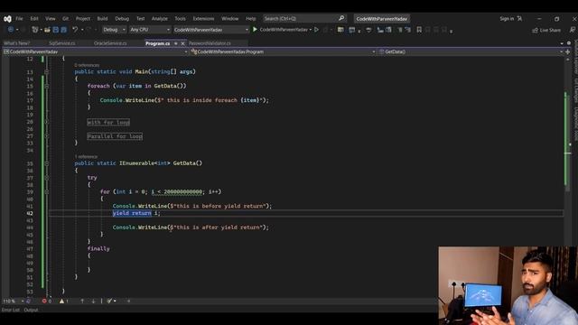
Task: Click the warnings triangle icon in editor footer
Action: [61, 301]
